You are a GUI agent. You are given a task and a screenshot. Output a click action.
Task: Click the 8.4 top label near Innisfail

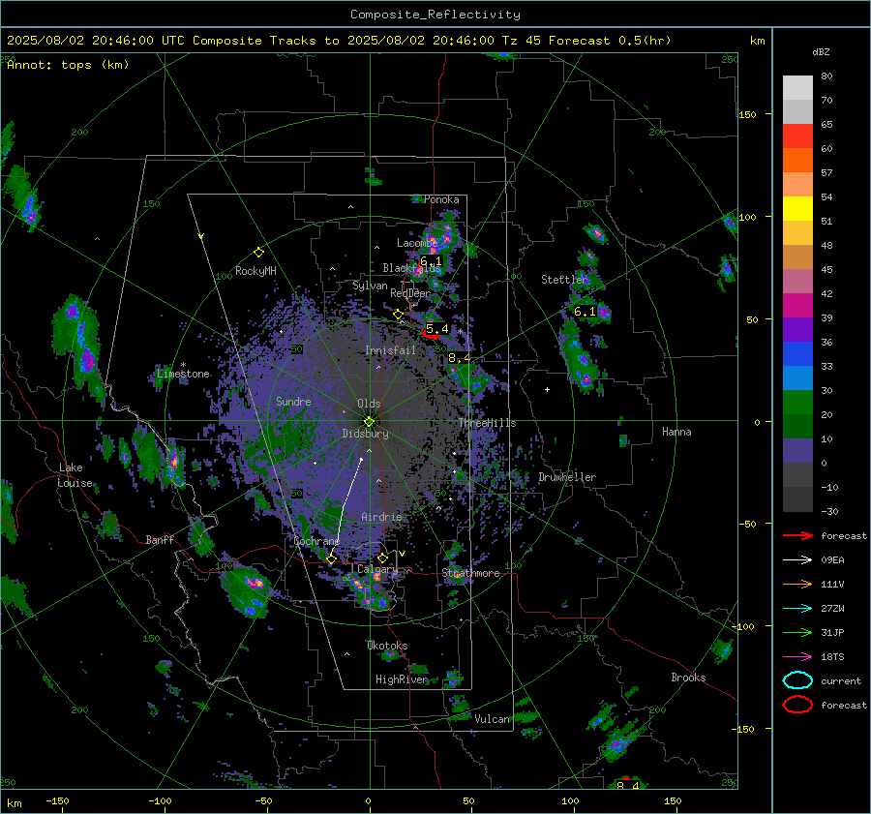click(459, 358)
